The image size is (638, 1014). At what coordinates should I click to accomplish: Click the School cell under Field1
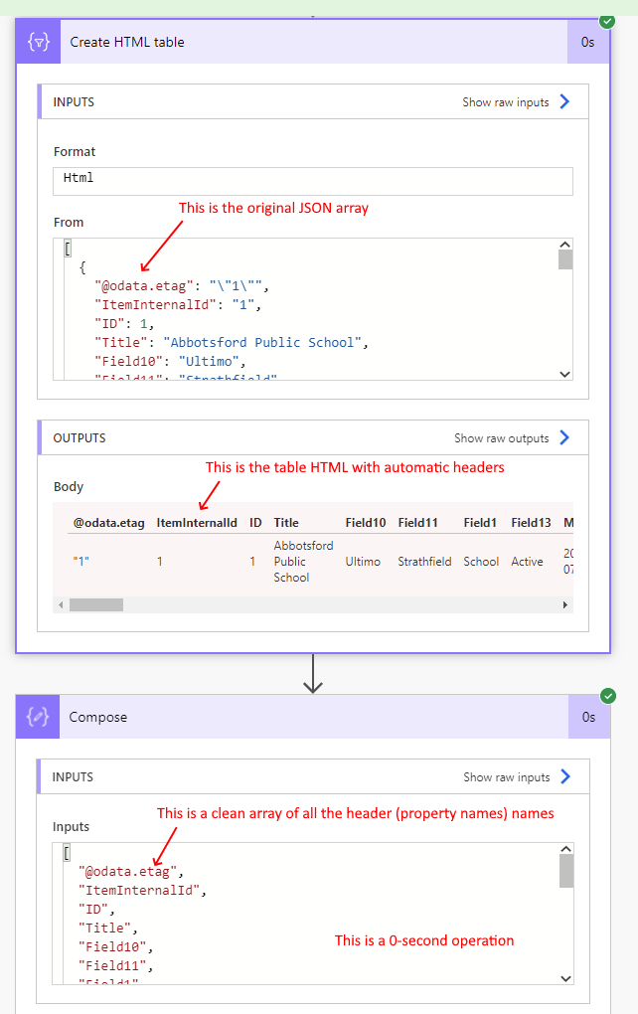tap(481, 562)
